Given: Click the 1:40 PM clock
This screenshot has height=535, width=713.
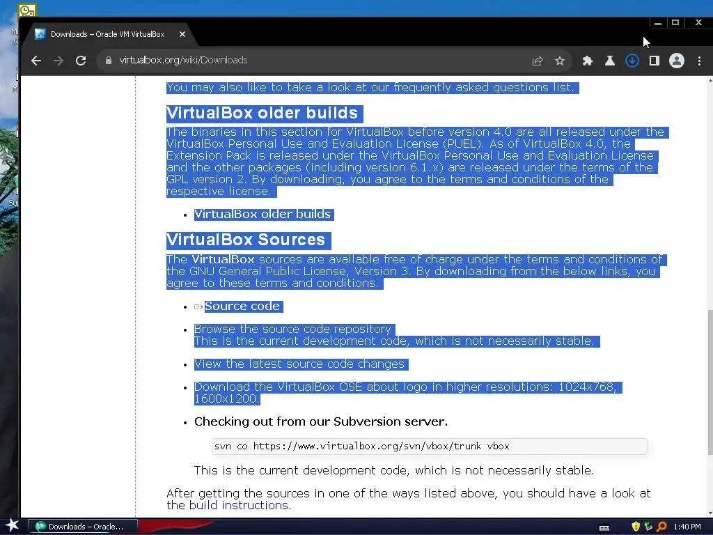Looking at the screenshot, I should click(687, 527).
